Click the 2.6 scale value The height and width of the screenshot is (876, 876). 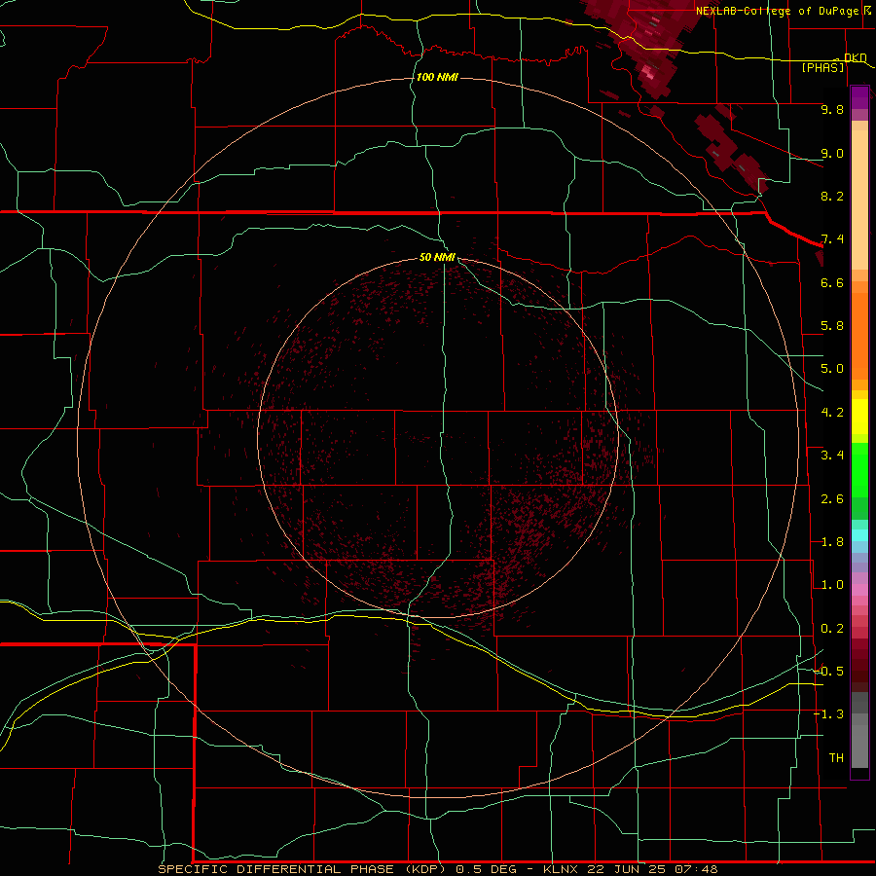point(832,499)
